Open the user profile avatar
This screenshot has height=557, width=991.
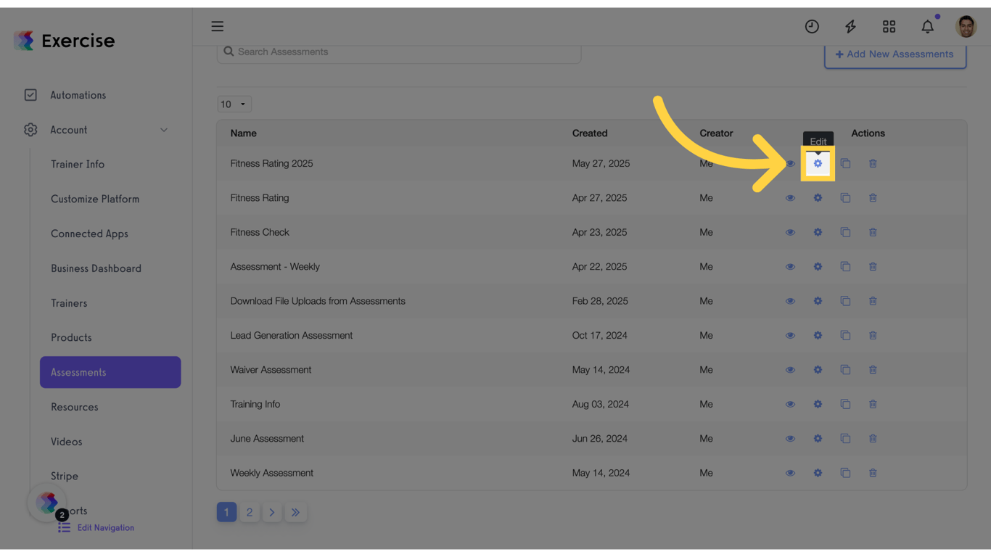pyautogui.click(x=966, y=27)
